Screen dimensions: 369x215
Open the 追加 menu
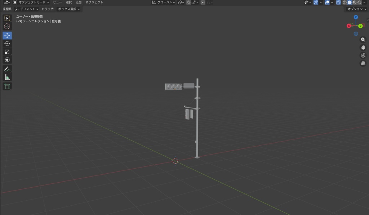coord(78,3)
